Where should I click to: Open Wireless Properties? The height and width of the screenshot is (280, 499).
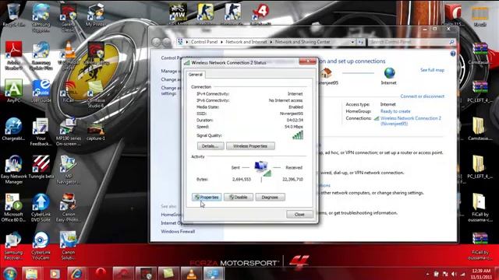tap(250, 146)
